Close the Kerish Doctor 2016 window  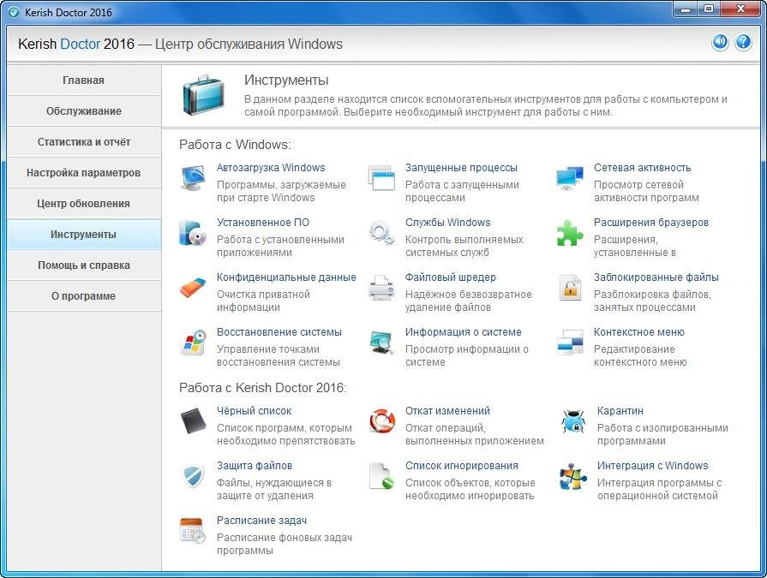(740, 9)
